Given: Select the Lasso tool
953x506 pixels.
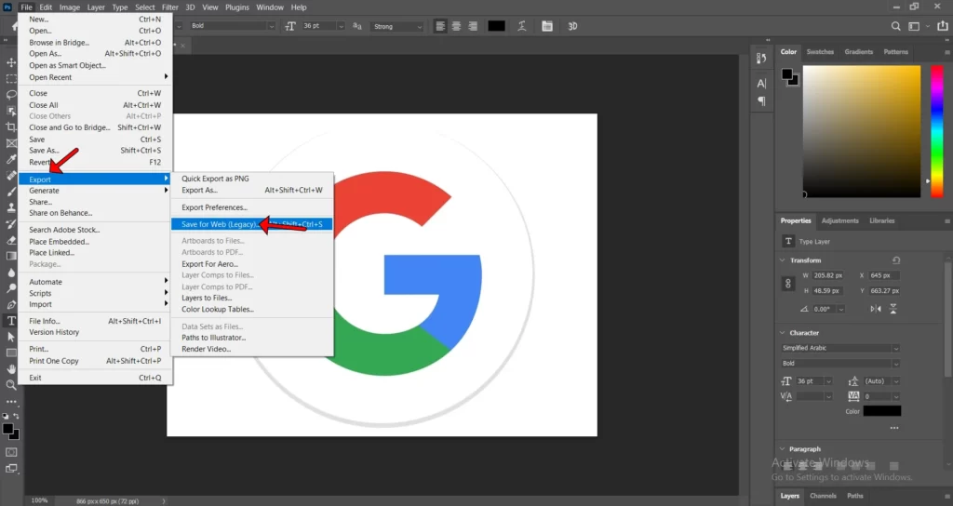Looking at the screenshot, I should [11, 95].
